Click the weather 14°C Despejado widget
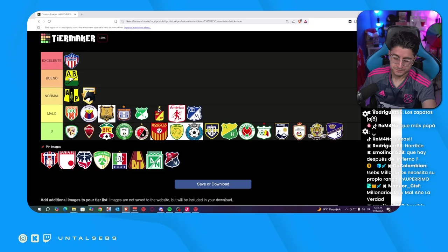The width and height of the screenshot is (448, 252). tap(329, 209)
